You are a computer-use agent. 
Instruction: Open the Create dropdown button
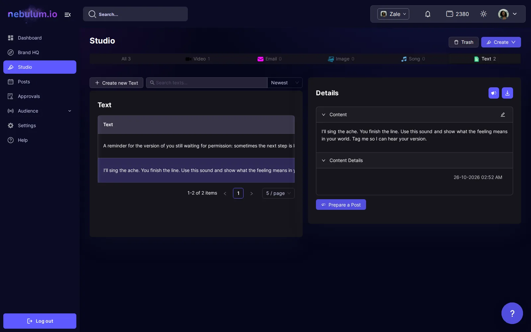tap(501, 42)
